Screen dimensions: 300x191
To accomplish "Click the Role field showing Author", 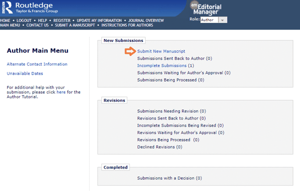I will [209, 20].
